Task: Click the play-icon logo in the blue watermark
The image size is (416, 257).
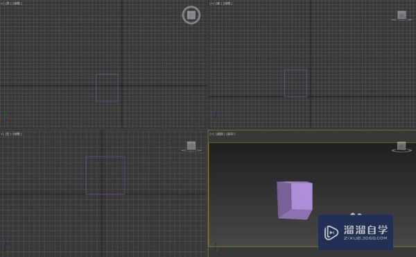Action: click(x=331, y=233)
